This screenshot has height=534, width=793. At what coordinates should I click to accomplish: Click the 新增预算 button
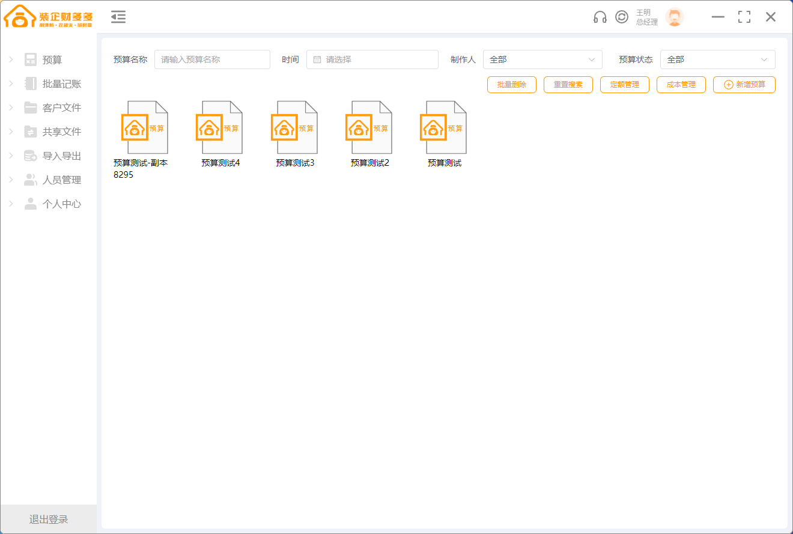pos(744,85)
